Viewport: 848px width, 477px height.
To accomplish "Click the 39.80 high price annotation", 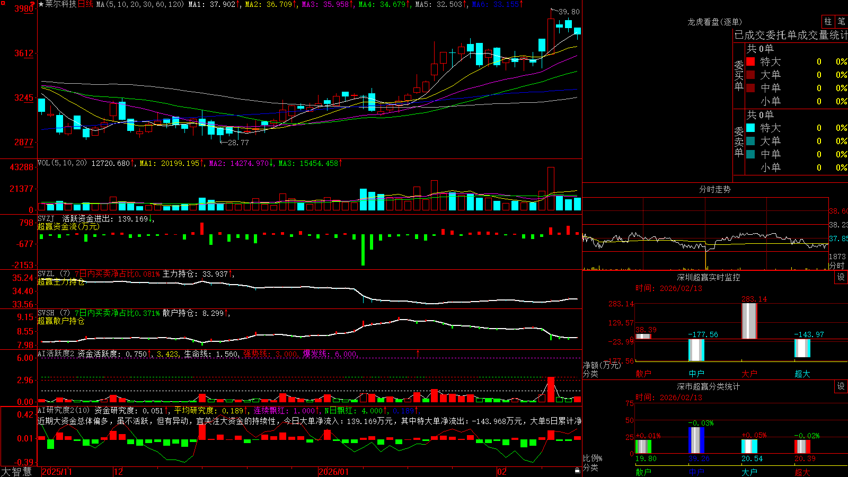I will [569, 12].
